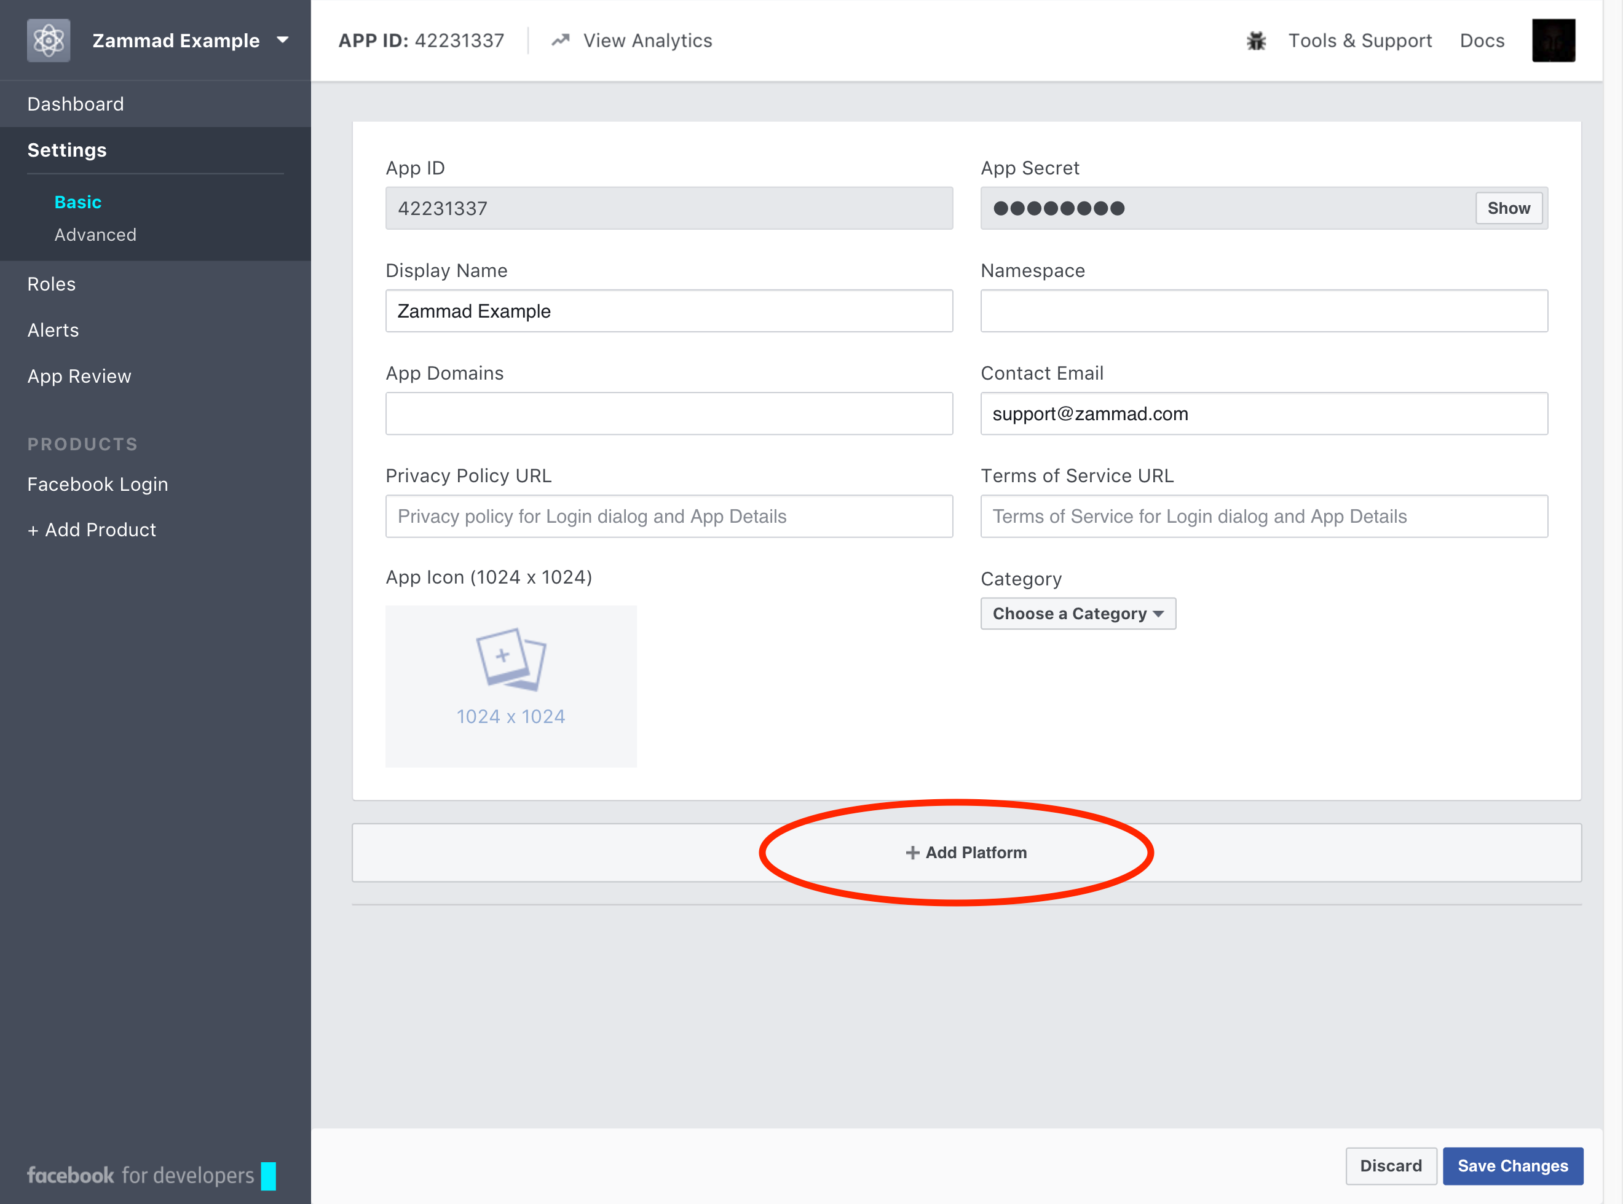Go to Dashboard in the sidebar

pos(75,104)
